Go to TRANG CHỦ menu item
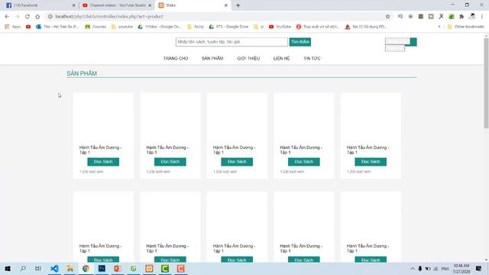The width and height of the screenshot is (489, 275). click(176, 58)
